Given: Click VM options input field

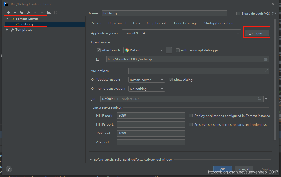Looking at the screenshot, I should pos(199,71).
